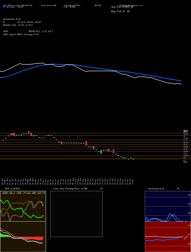Viewport: 191px width, 252px height.
Task: Click the large red candlestick in the mid-chart downtrend
Action: tap(86, 143)
